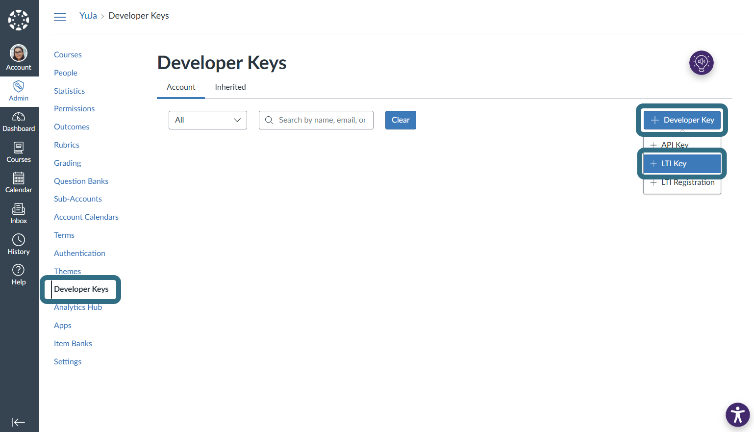The image size is (754, 432).
Task: Open the Help question mark icon
Action: point(19,270)
